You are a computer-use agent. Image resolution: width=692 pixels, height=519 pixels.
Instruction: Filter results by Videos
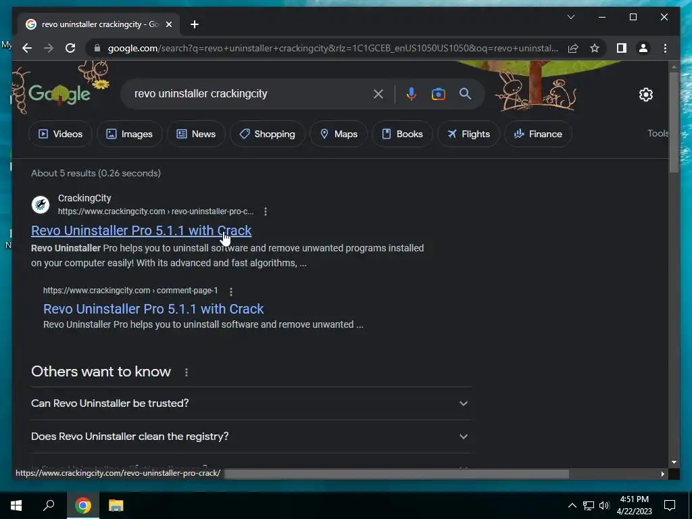[x=60, y=134]
